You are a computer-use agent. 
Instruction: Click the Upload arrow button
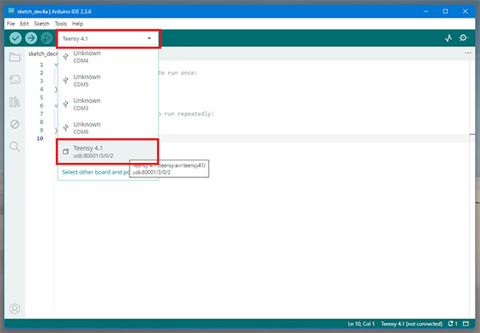click(31, 38)
